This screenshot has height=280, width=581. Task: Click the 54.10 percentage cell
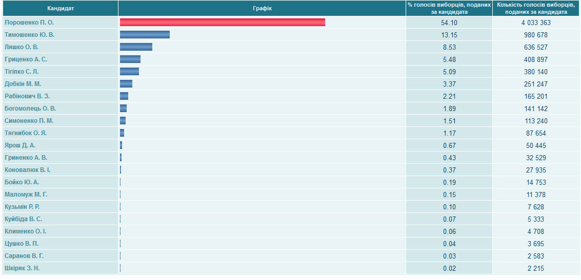click(449, 23)
